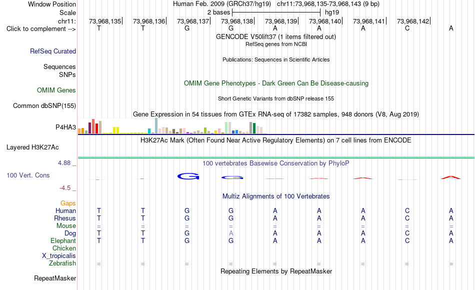Select the Dog species row label

[x=70, y=233]
